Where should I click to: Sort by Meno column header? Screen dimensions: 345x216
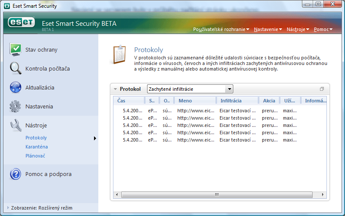point(195,101)
